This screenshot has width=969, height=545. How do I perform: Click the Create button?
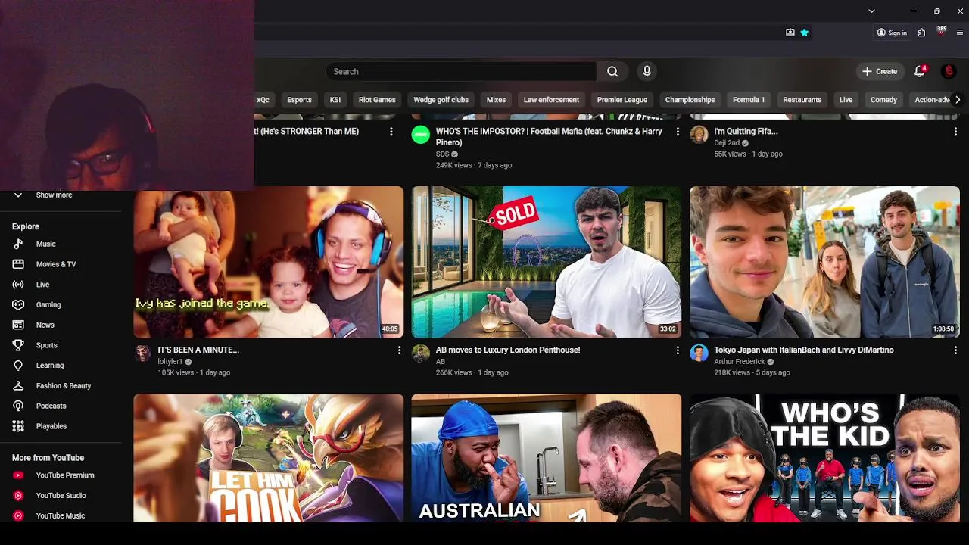point(880,71)
